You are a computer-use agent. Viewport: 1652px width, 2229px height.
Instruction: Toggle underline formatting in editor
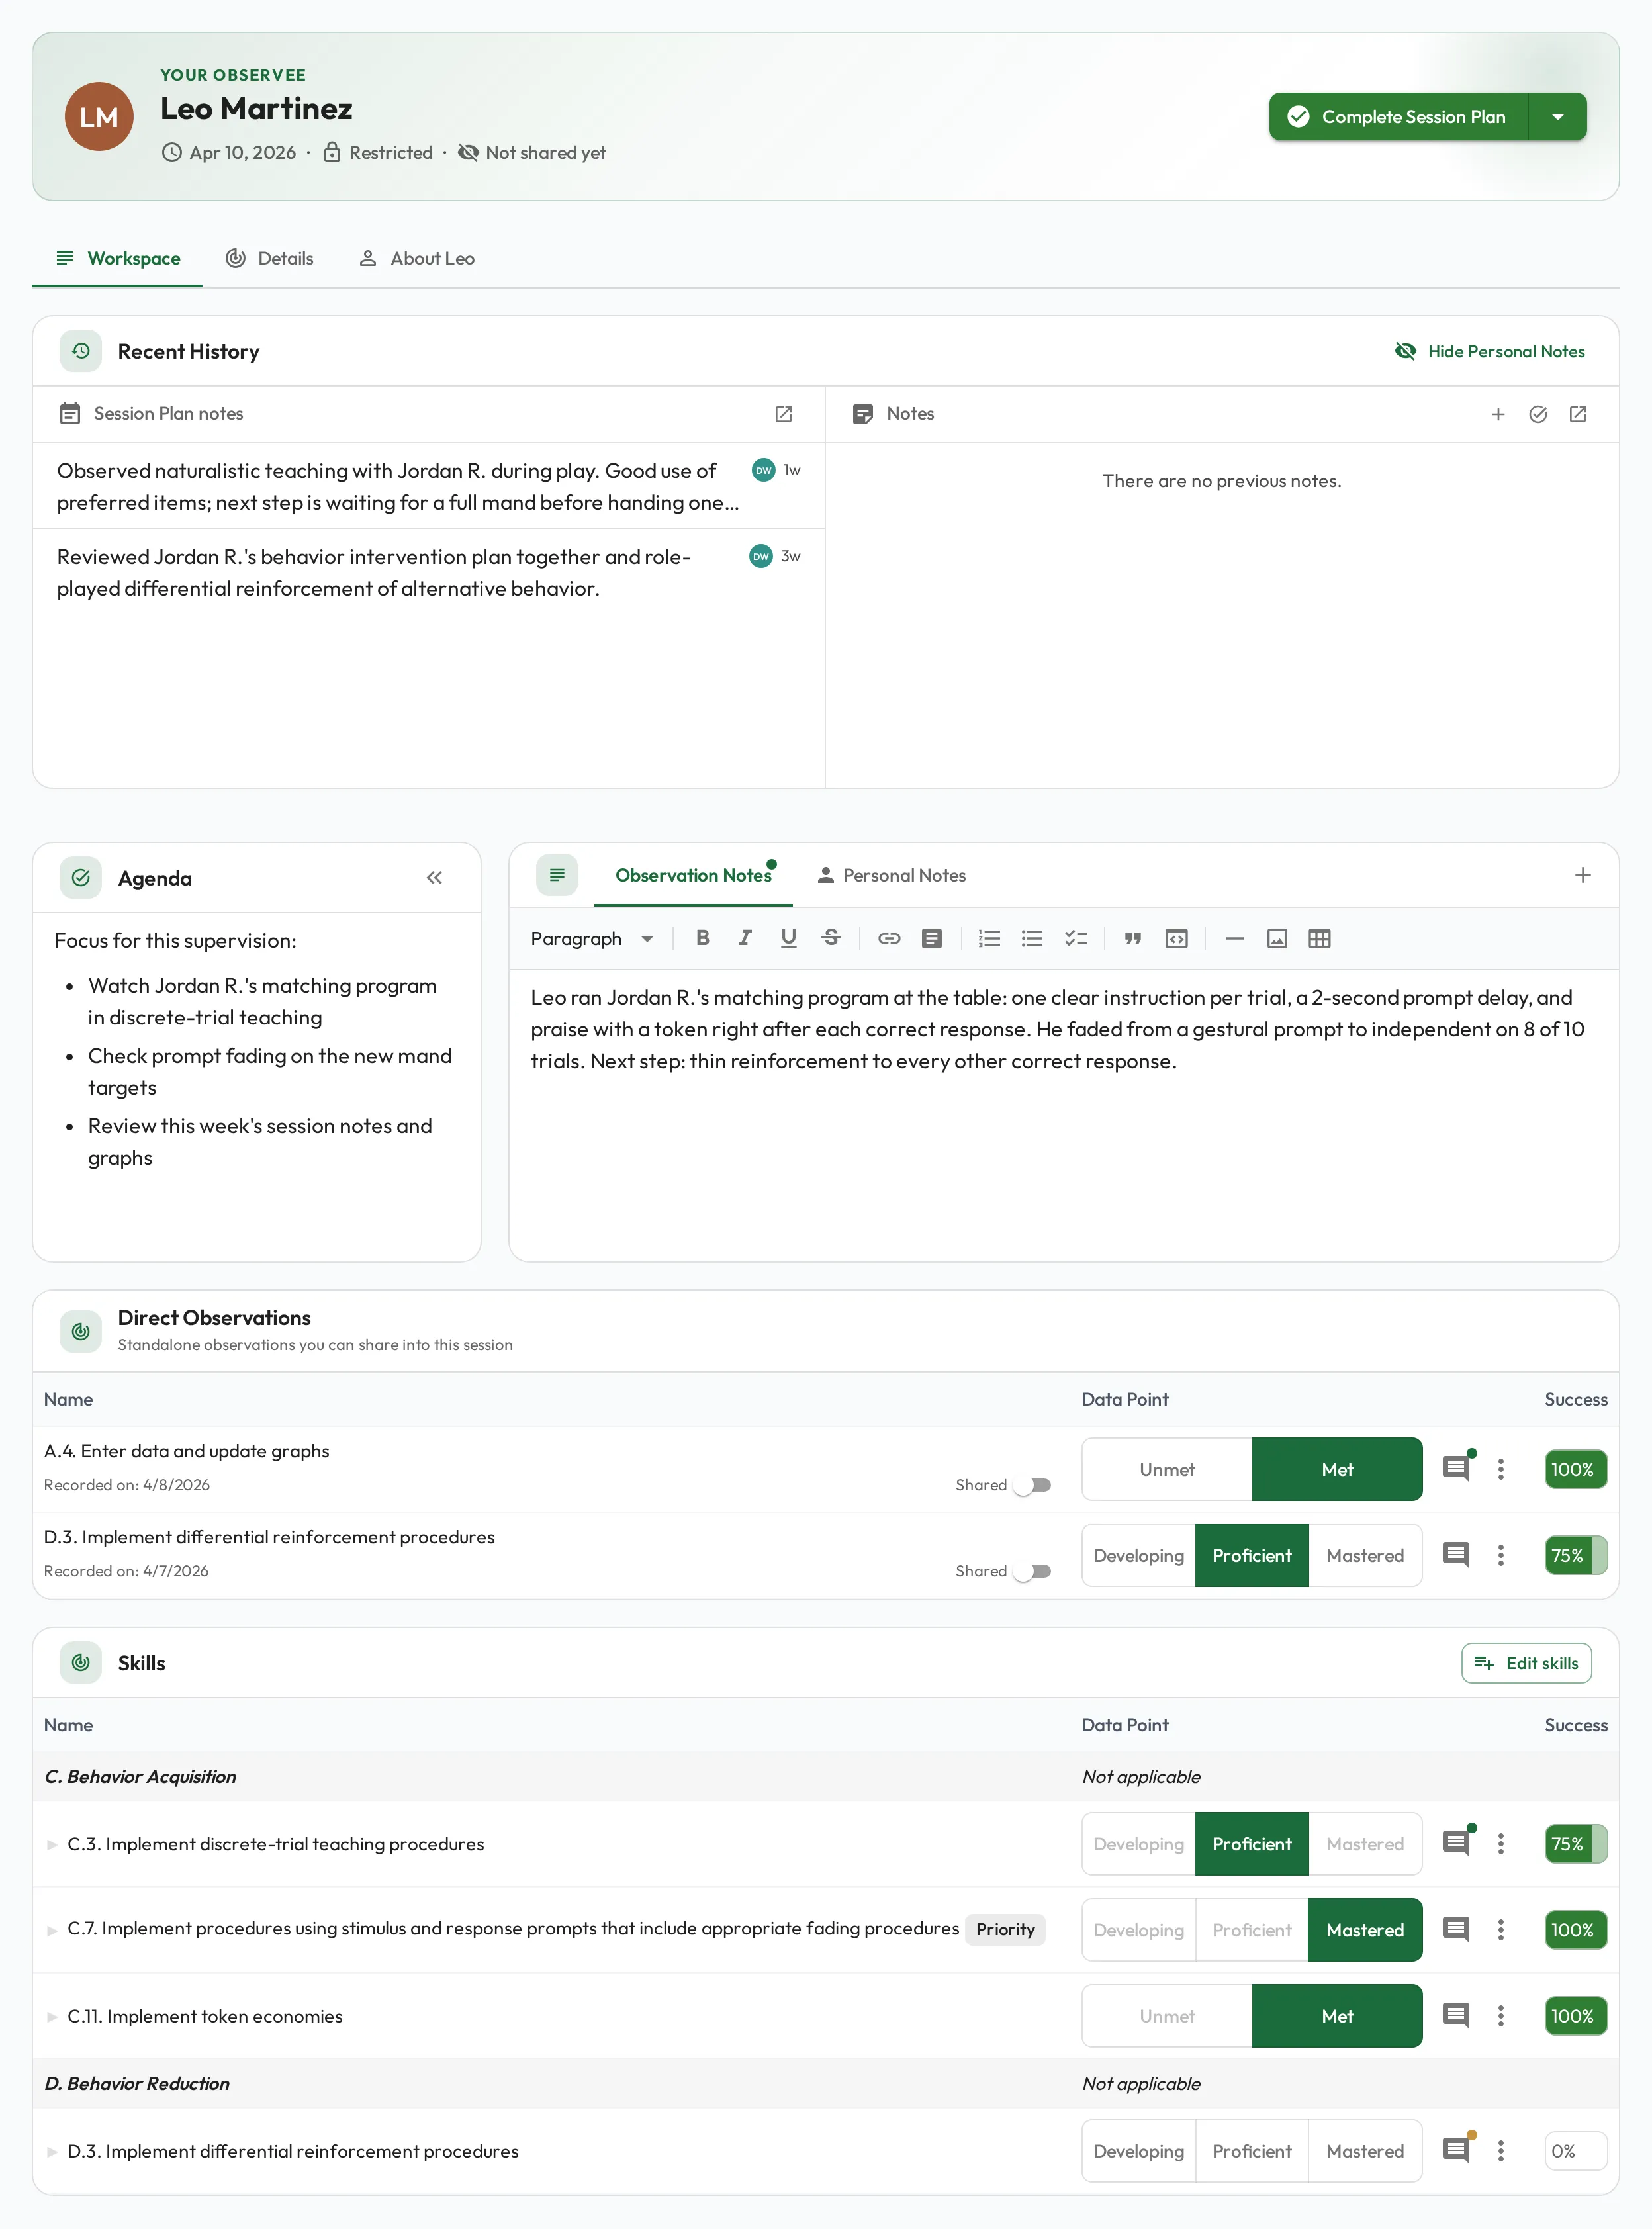(788, 938)
